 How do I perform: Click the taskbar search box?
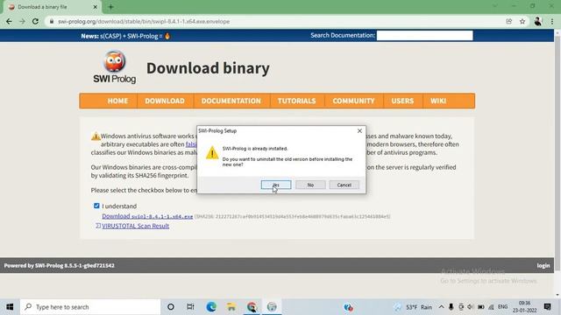(x=90, y=307)
